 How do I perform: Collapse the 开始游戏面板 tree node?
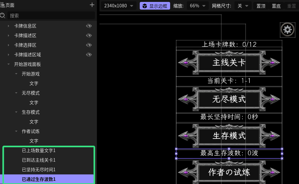coord(9,64)
